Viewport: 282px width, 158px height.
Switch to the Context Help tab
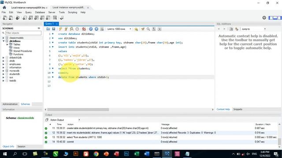point(223,109)
